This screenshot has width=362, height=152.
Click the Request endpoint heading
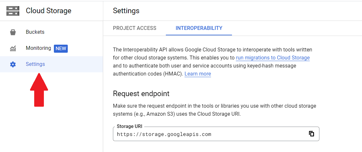click(141, 94)
